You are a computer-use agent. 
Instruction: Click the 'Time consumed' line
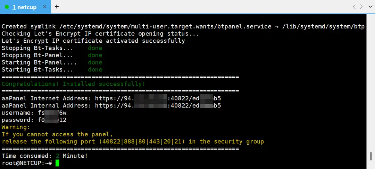(44, 156)
